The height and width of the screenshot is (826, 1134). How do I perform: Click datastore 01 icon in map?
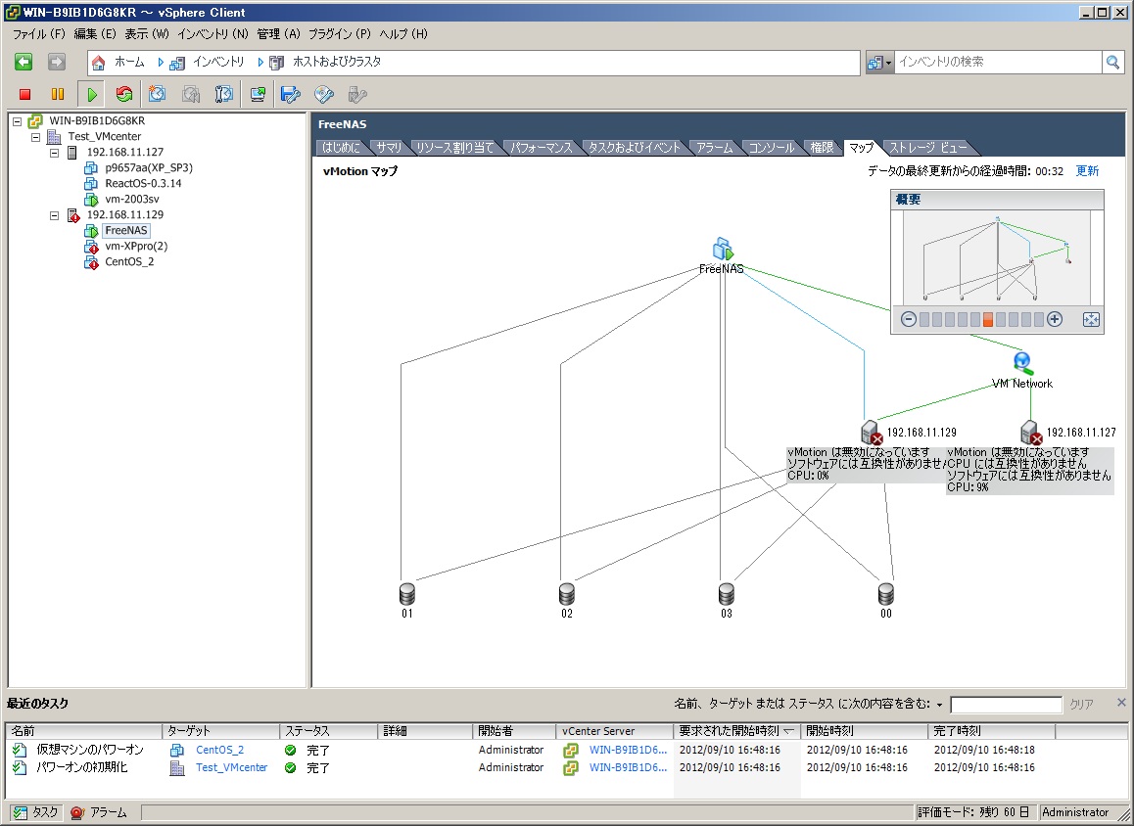point(407,594)
